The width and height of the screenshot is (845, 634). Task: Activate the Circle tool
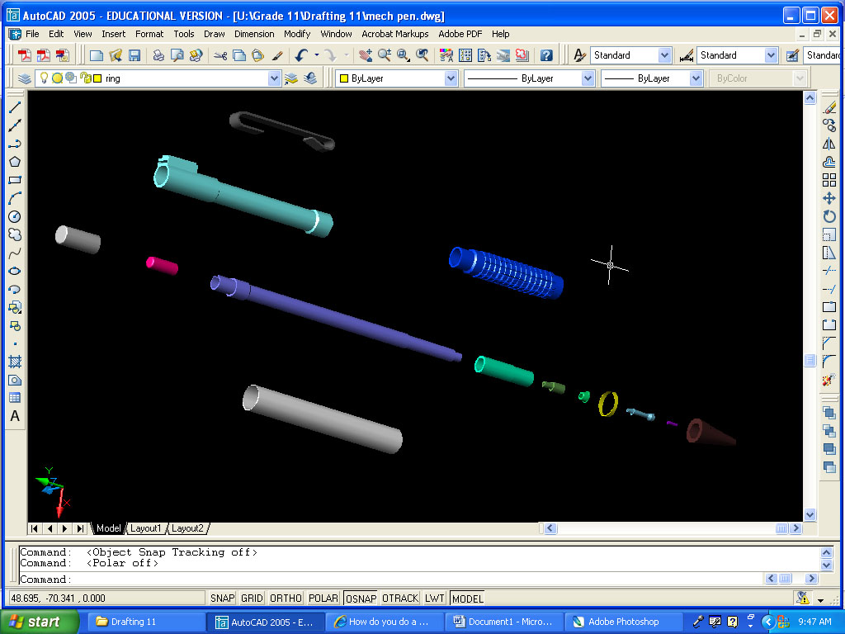point(15,216)
